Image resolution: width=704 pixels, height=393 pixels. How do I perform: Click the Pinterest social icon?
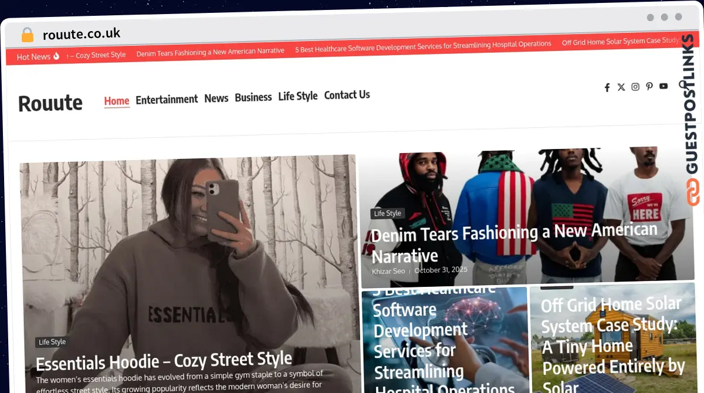[649, 87]
